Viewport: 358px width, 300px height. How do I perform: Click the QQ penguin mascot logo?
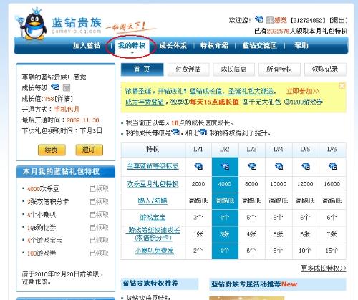point(32,24)
